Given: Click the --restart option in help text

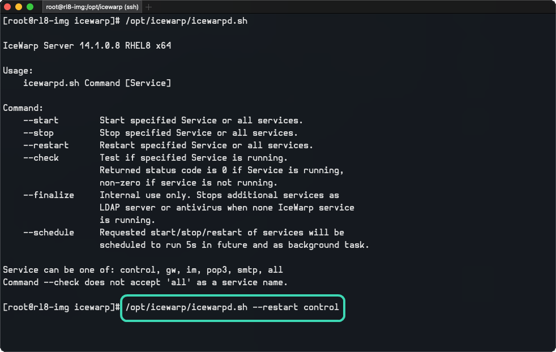Looking at the screenshot, I should 46,145.
